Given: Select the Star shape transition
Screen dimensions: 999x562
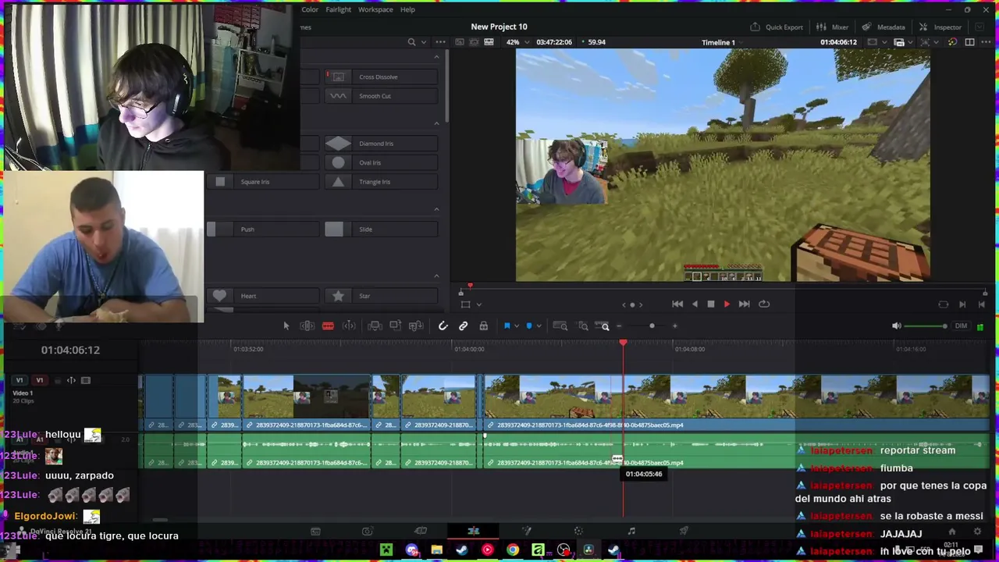Looking at the screenshot, I should coord(381,296).
